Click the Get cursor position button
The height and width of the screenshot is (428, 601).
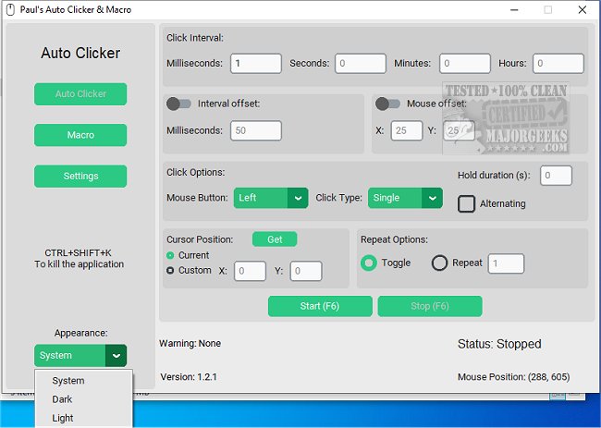(x=275, y=239)
